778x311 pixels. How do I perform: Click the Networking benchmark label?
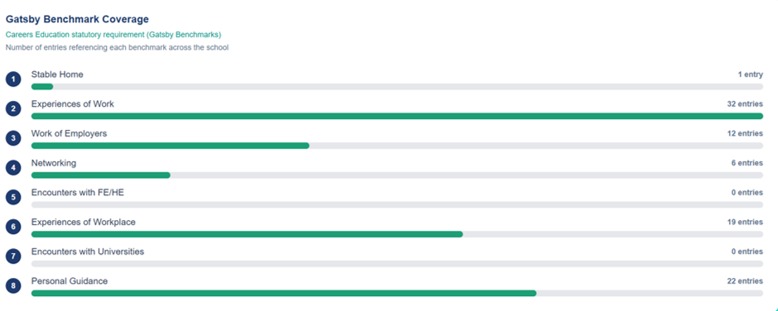[54, 163]
